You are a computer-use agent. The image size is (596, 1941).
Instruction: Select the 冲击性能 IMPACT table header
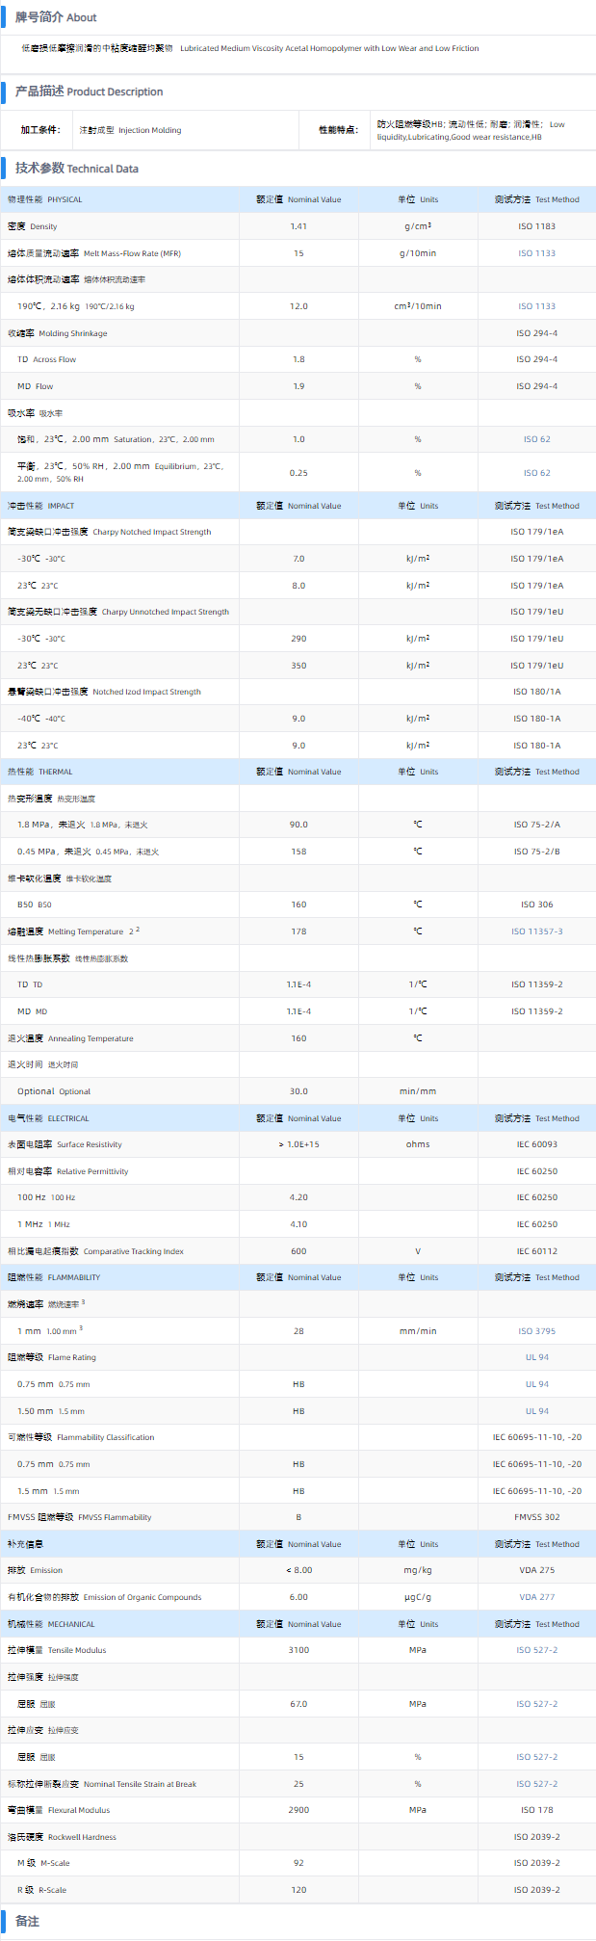[x=41, y=506]
